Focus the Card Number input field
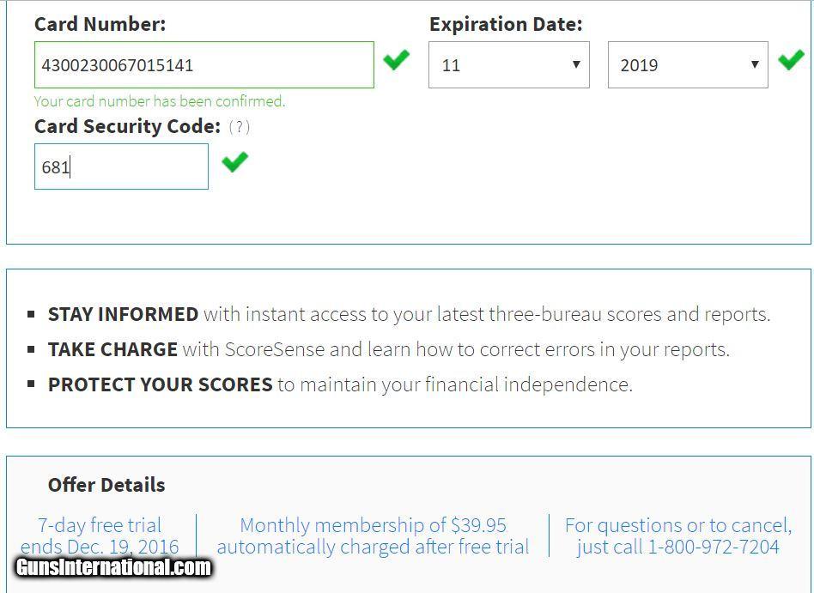Screen dimensions: 814x593 (x=203, y=65)
